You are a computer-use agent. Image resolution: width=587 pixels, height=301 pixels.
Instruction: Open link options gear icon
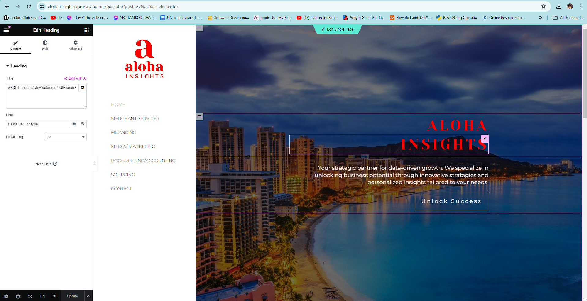coord(74,124)
